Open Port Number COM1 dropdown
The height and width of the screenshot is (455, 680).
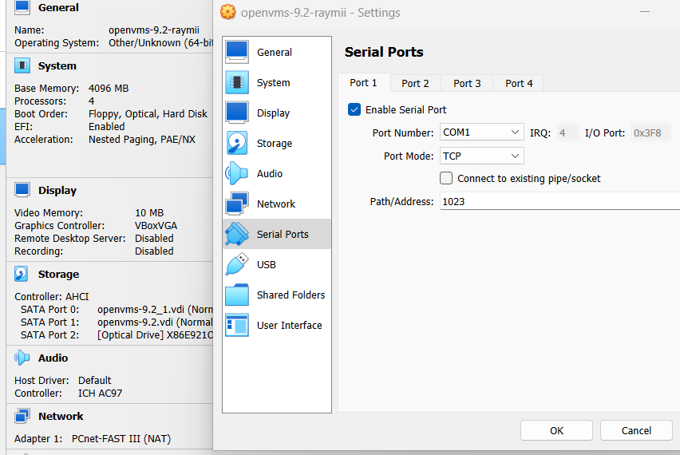pos(482,133)
